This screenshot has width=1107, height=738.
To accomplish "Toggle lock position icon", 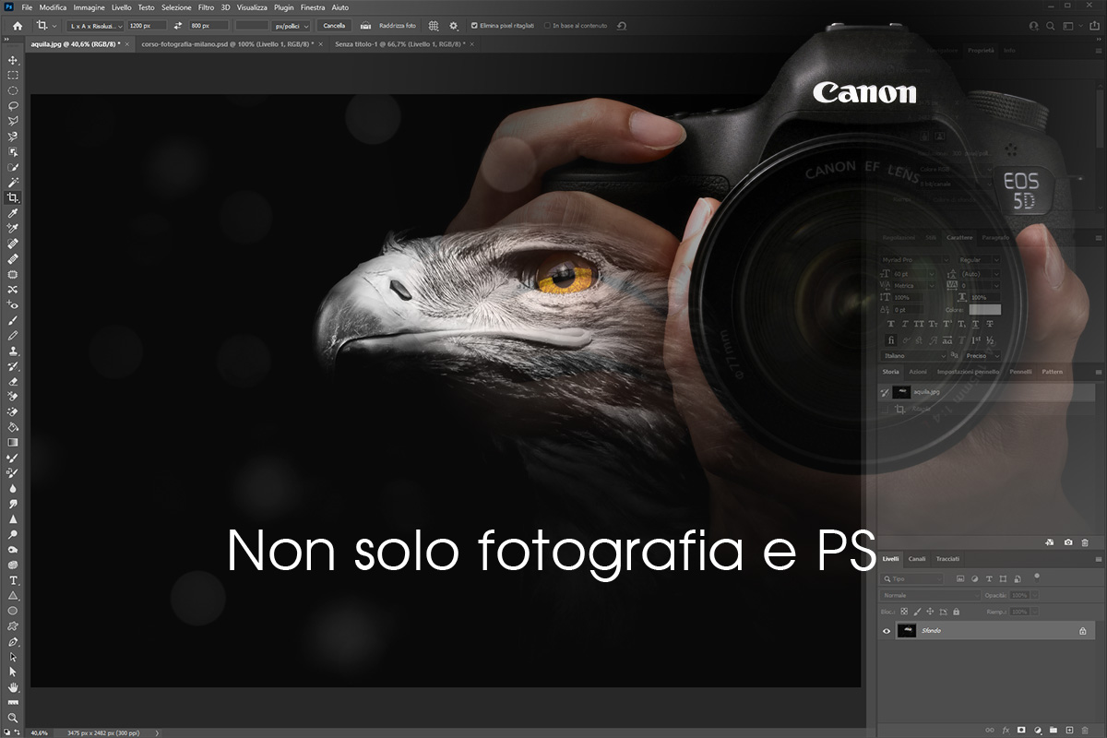I will (930, 611).
